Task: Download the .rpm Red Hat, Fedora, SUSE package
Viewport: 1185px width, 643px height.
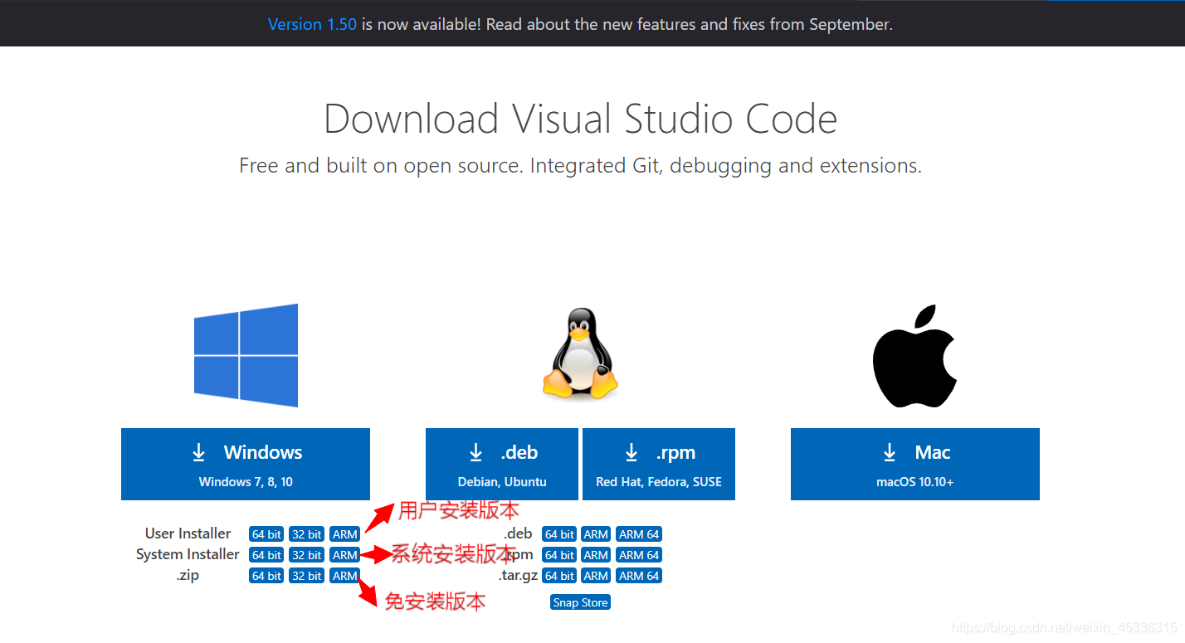Action: pyautogui.click(x=659, y=465)
